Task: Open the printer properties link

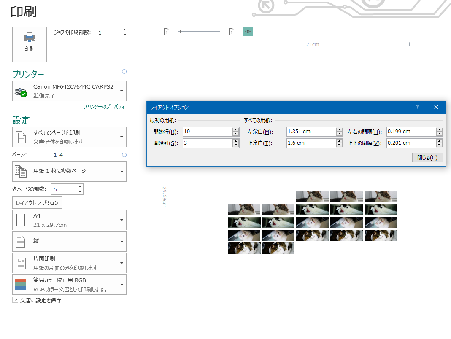Action: tap(104, 106)
